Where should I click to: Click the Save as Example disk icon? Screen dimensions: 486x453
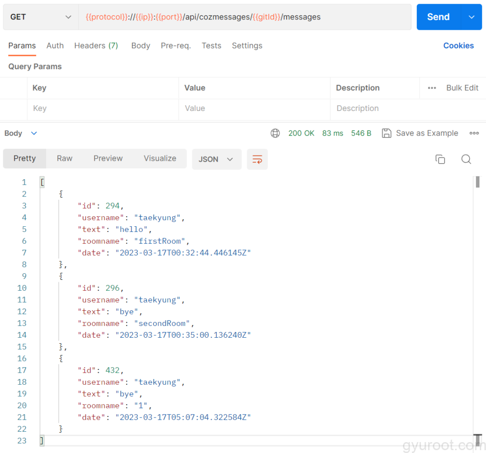pyautogui.click(x=387, y=133)
